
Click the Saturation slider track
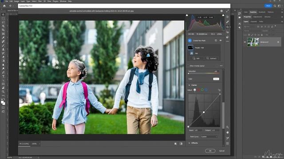coord(204,73)
